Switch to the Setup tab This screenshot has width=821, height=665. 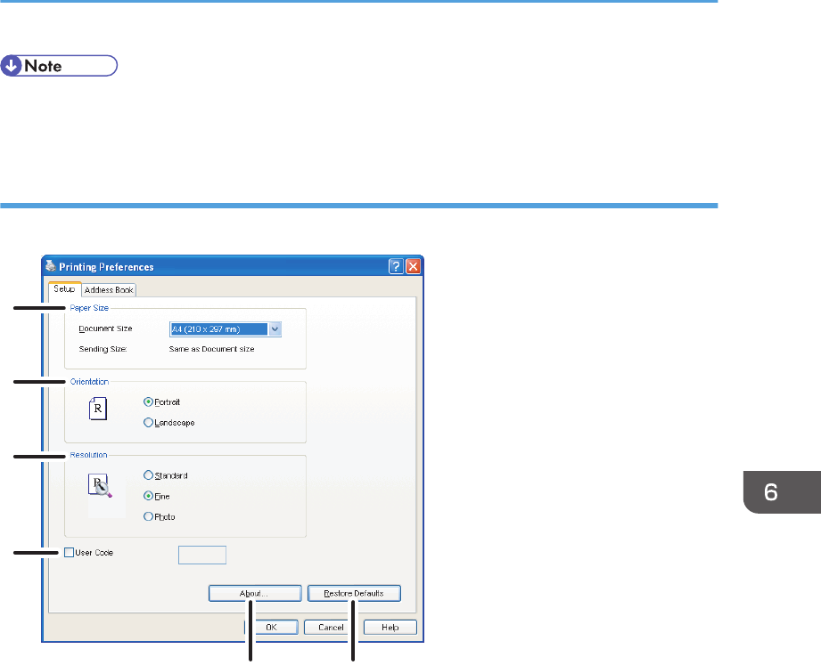click(x=64, y=289)
